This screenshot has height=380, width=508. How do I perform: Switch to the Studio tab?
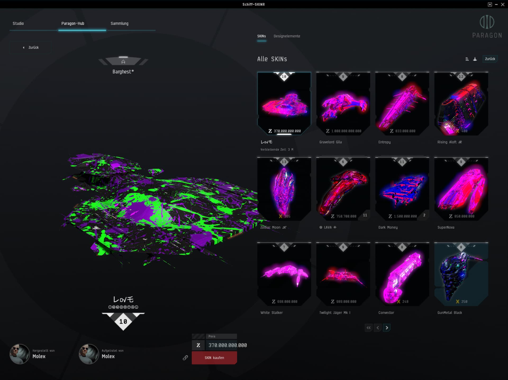(x=18, y=23)
